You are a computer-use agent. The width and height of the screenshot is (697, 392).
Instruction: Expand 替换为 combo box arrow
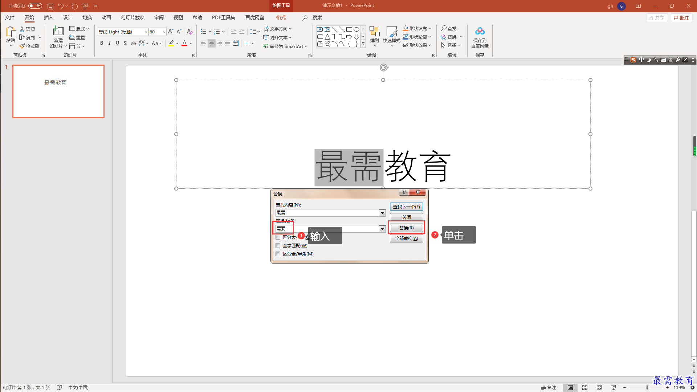[382, 229]
